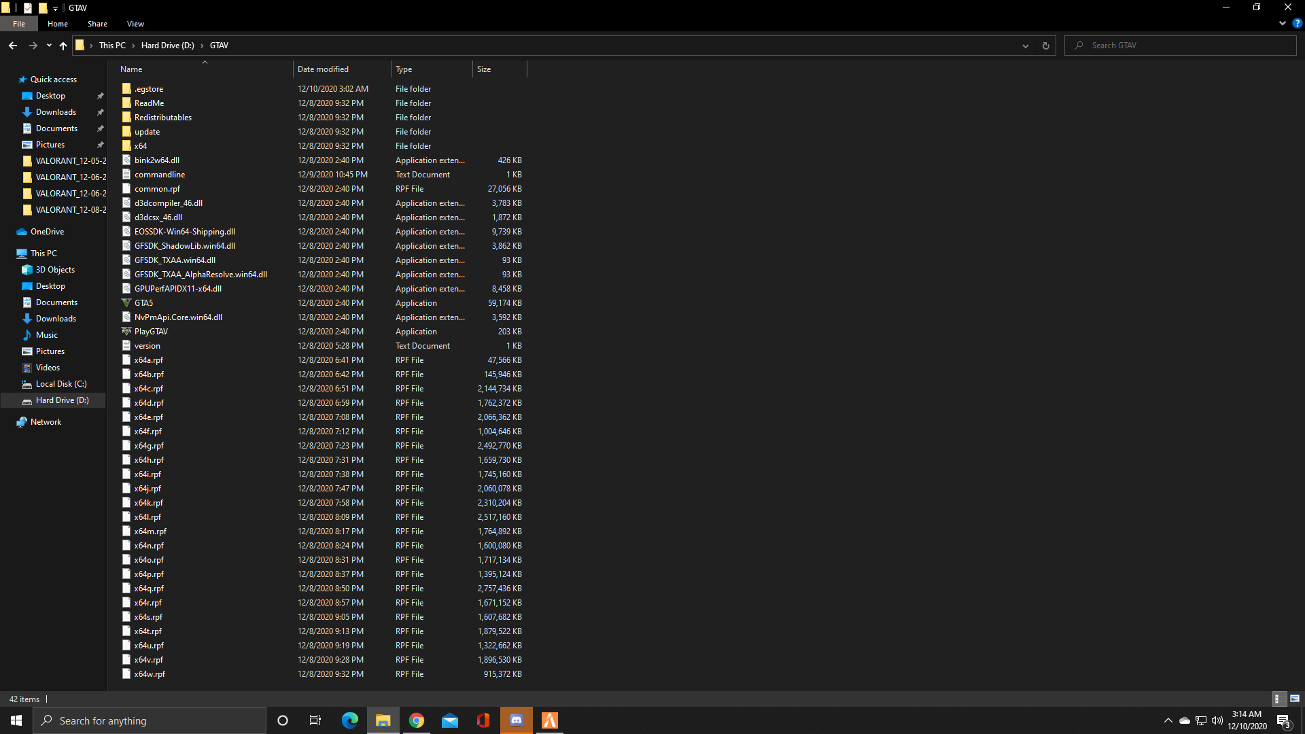Open Google Chrome from the taskbar
The width and height of the screenshot is (1305, 734).
point(417,720)
